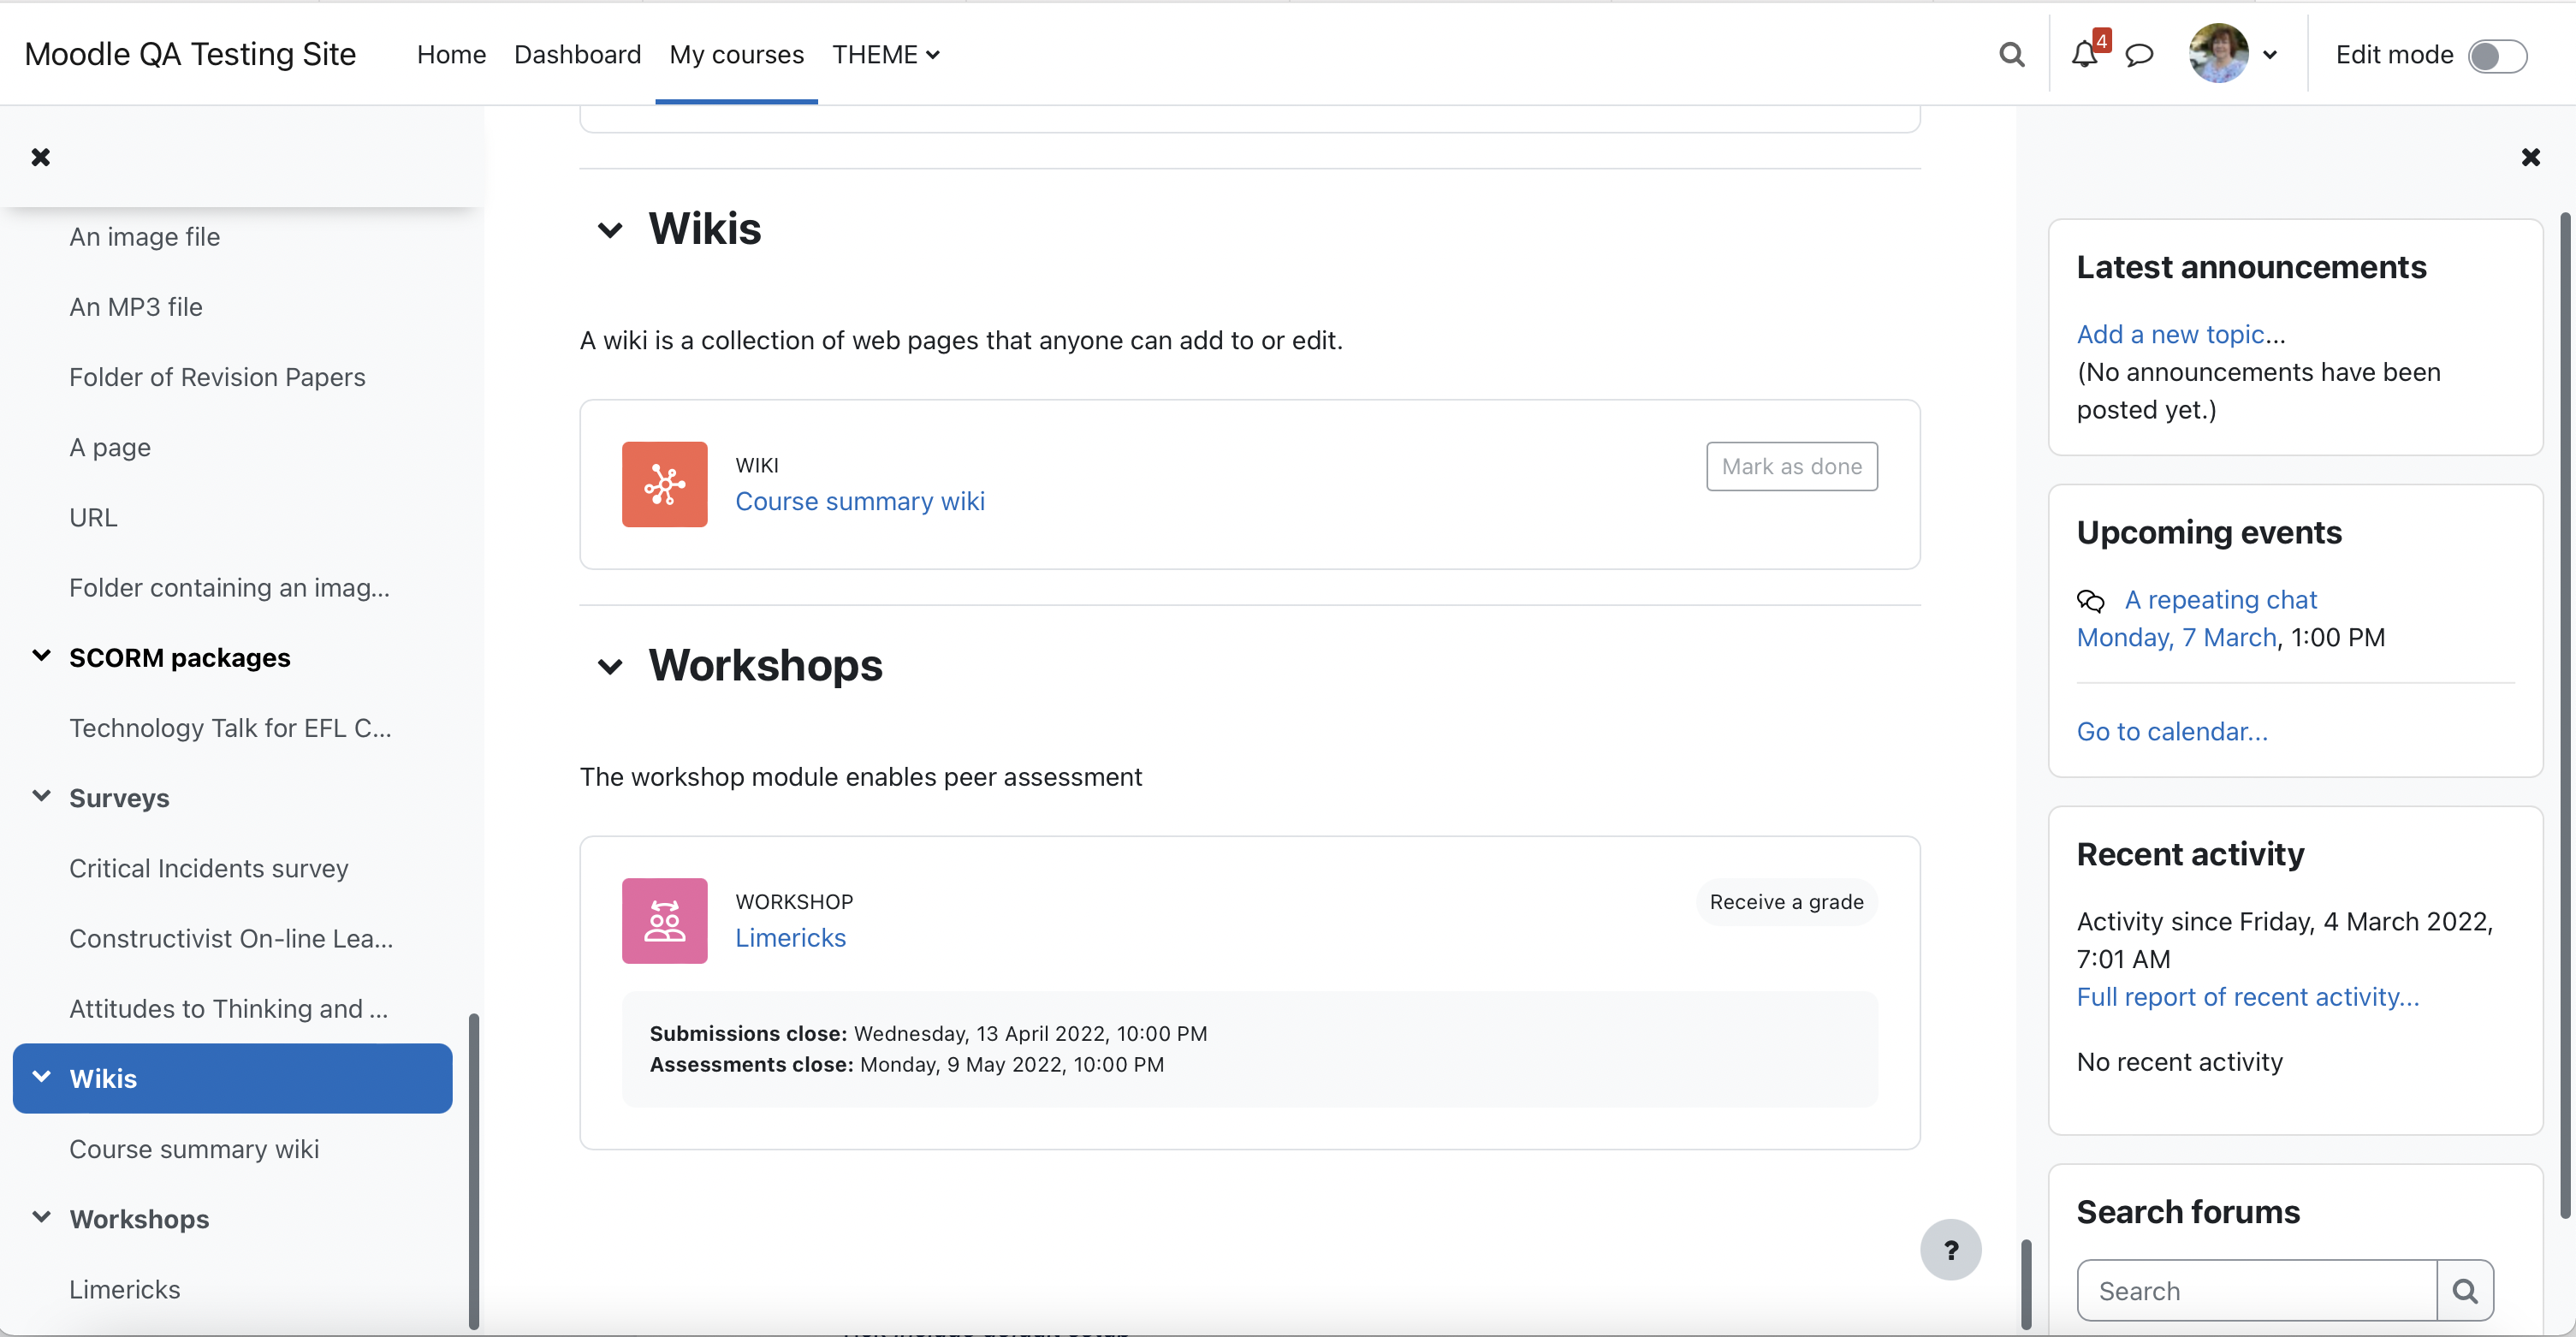
Task: Click Go to calendar link
Action: coord(2172,732)
